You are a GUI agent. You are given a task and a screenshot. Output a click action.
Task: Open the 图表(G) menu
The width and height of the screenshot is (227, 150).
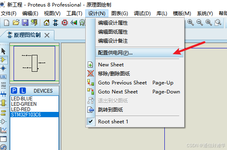[x=119, y=14]
